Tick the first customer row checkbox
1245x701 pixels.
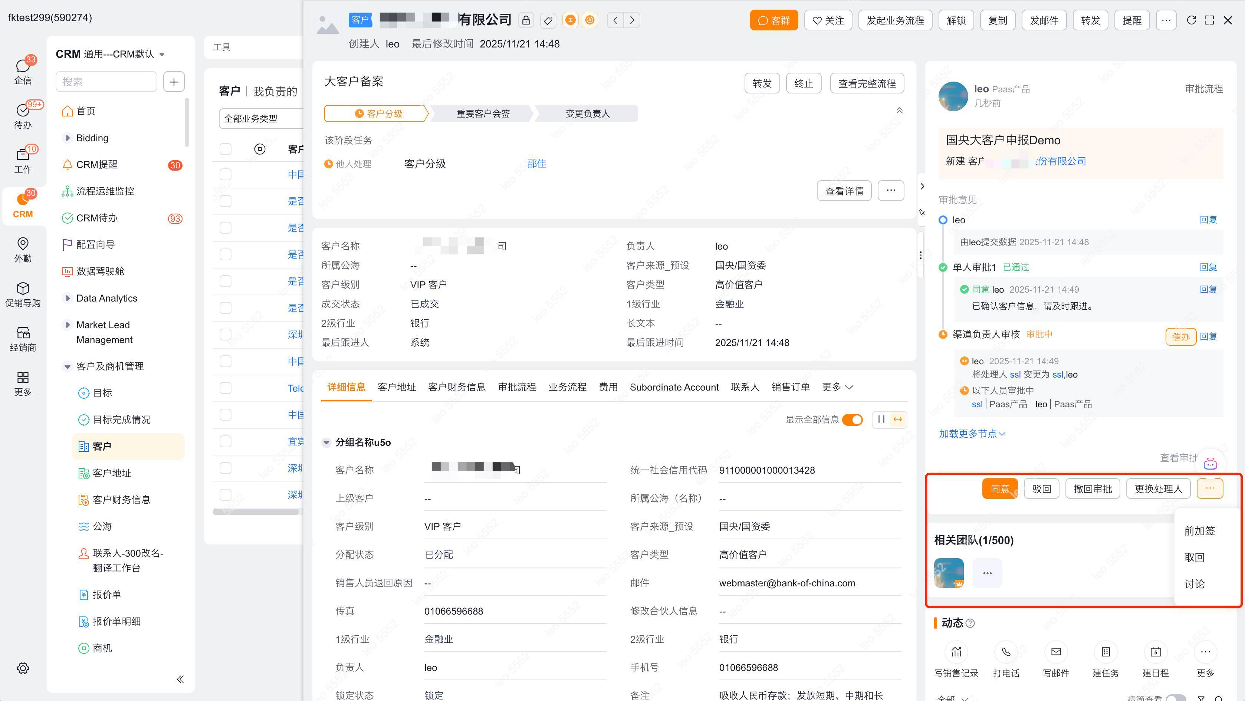225,174
